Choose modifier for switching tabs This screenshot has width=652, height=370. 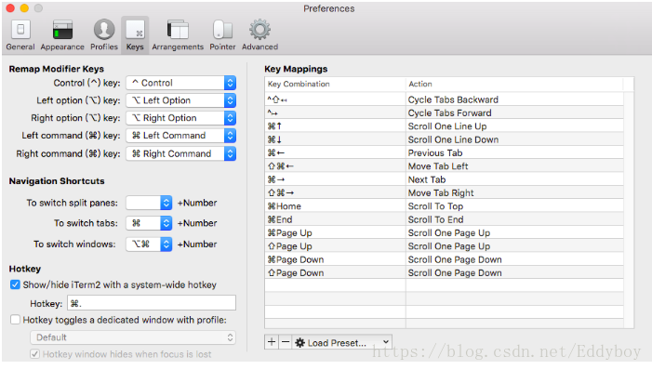tap(149, 223)
